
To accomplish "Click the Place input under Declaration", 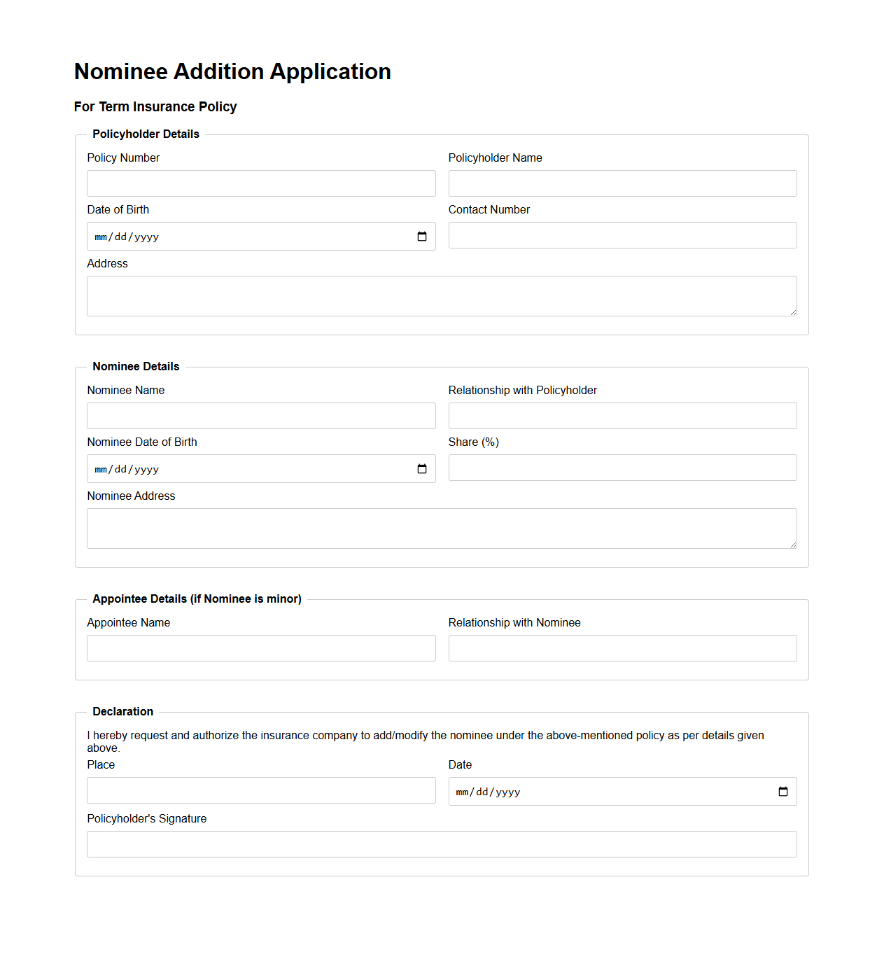I will point(261,790).
